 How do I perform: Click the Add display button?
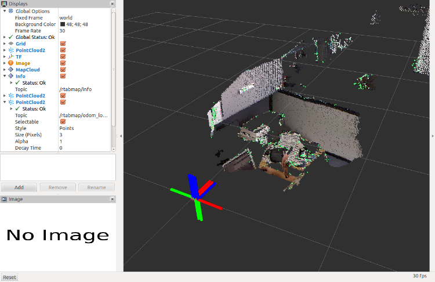pyautogui.click(x=19, y=187)
